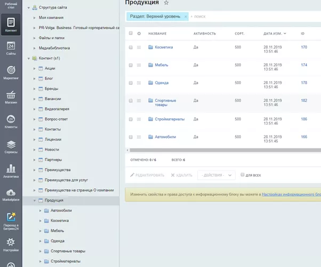Go to Рабочий стол in sidebar

tap(11, 5)
